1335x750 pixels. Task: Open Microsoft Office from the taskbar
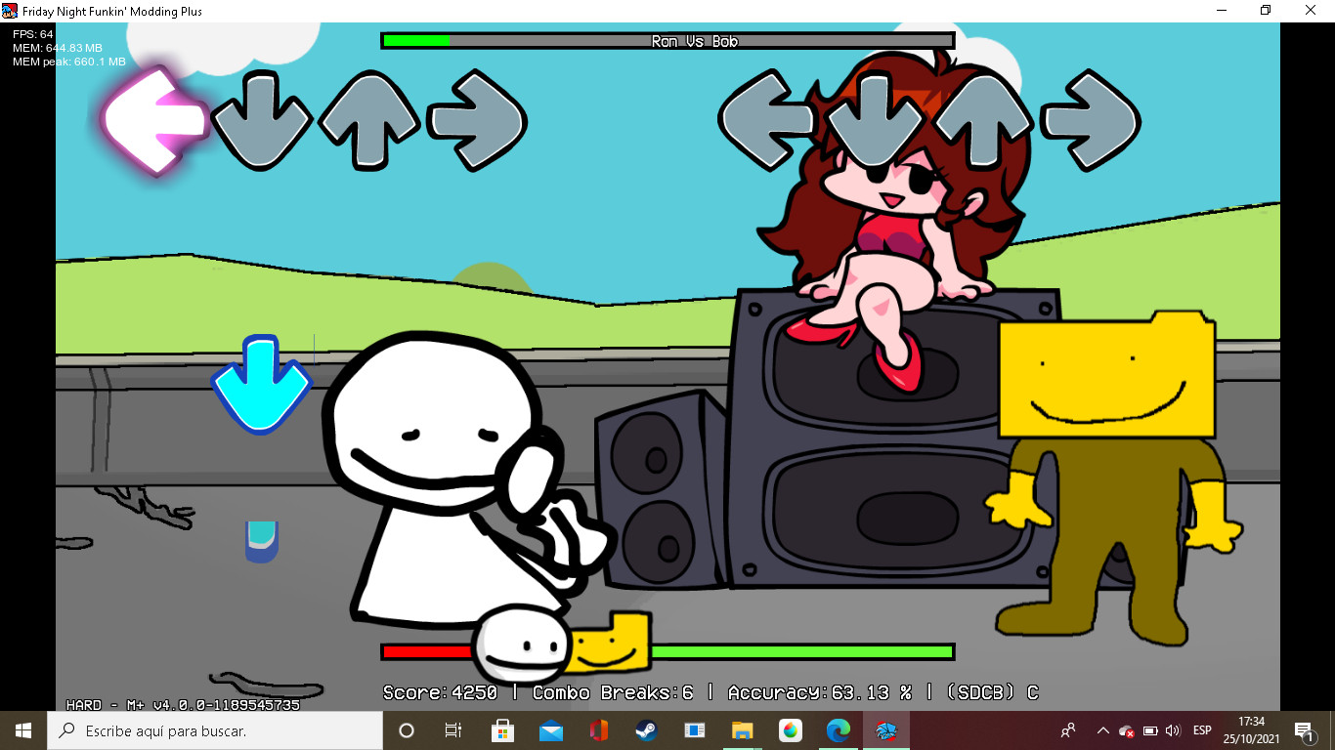click(x=598, y=730)
